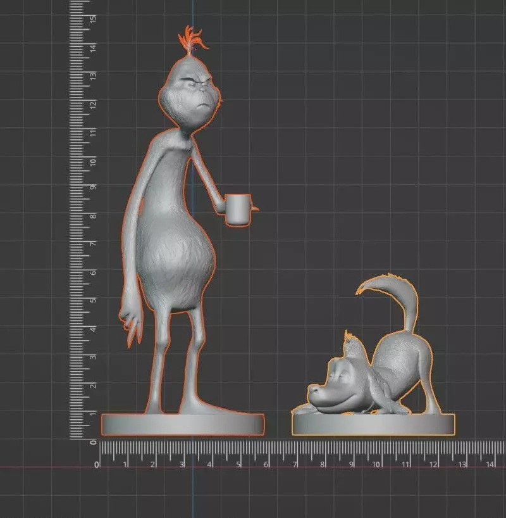The width and height of the screenshot is (506, 518).
Task: Select the round base under the dog
Action: tap(373, 424)
